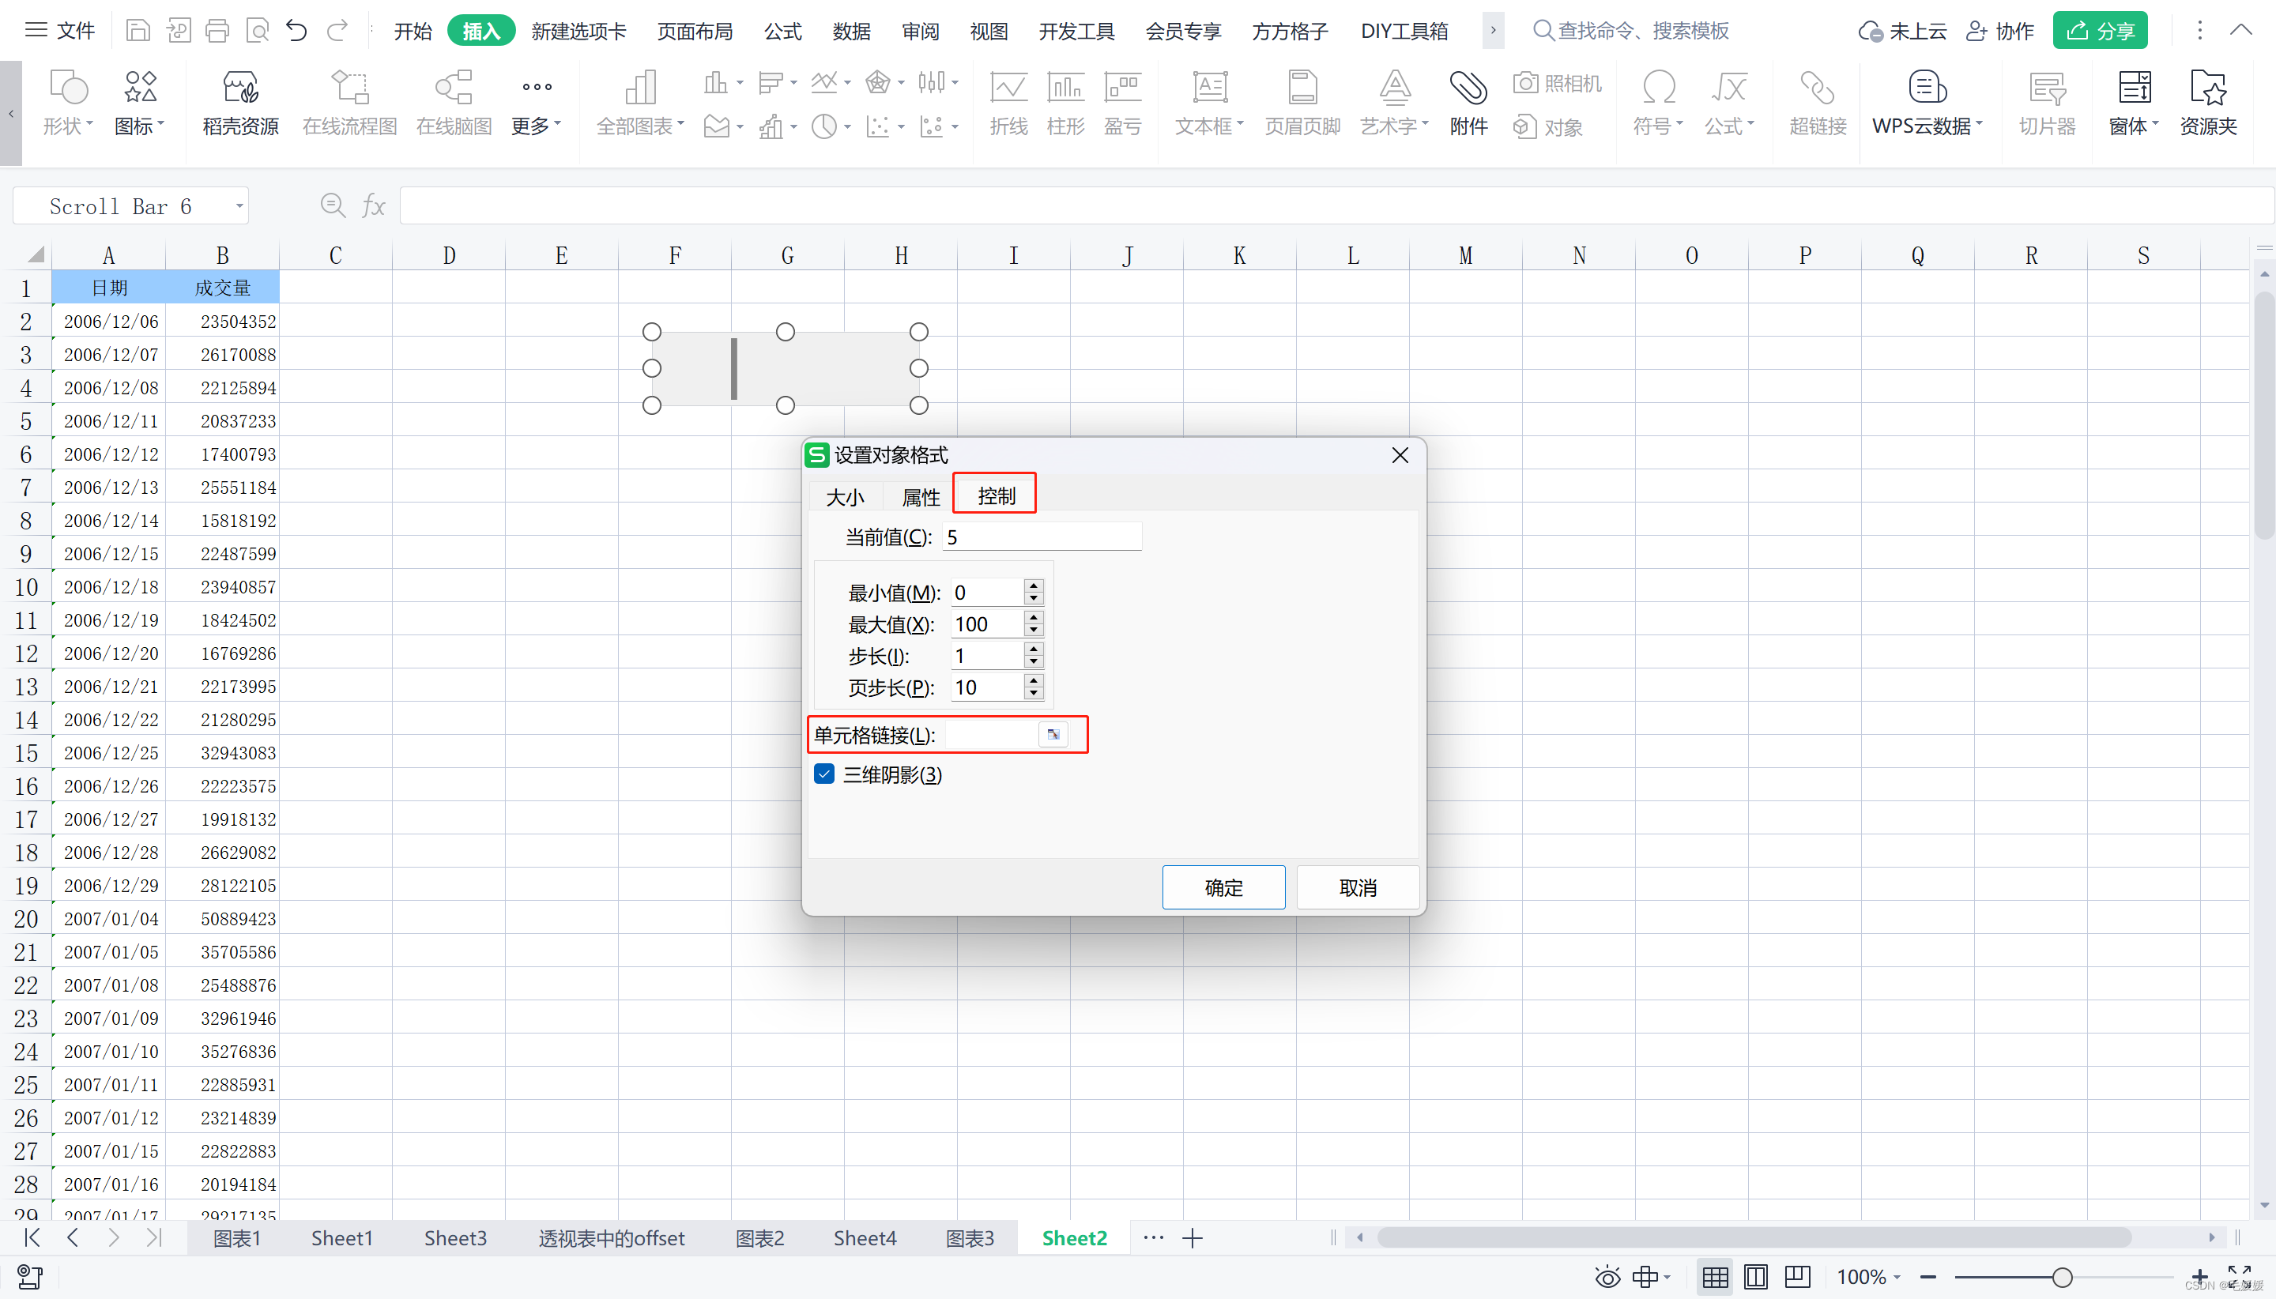Click the fx insert function icon
This screenshot has width=2276, height=1299.
pyautogui.click(x=373, y=206)
